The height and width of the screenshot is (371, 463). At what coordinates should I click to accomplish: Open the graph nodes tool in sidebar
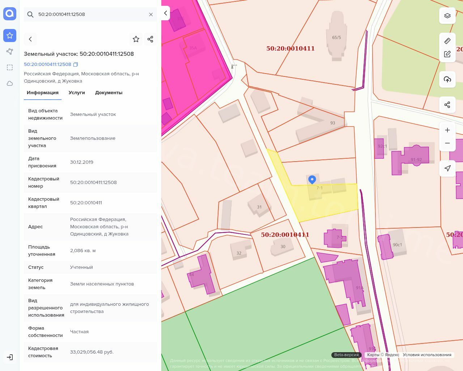point(10,51)
